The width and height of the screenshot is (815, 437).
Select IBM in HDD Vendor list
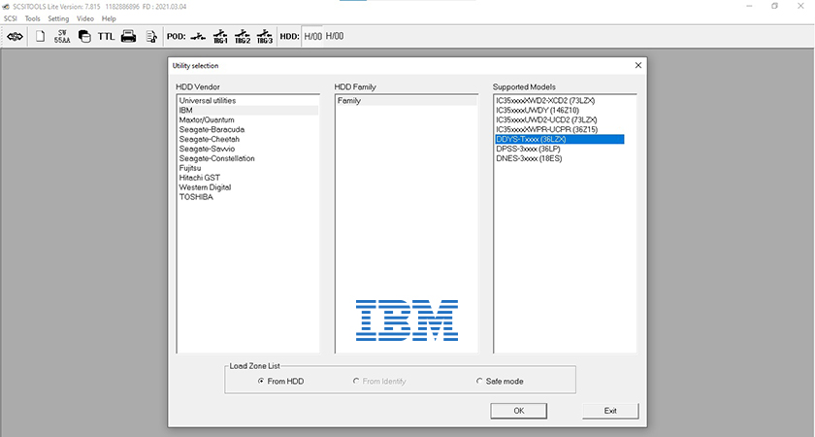point(248,111)
